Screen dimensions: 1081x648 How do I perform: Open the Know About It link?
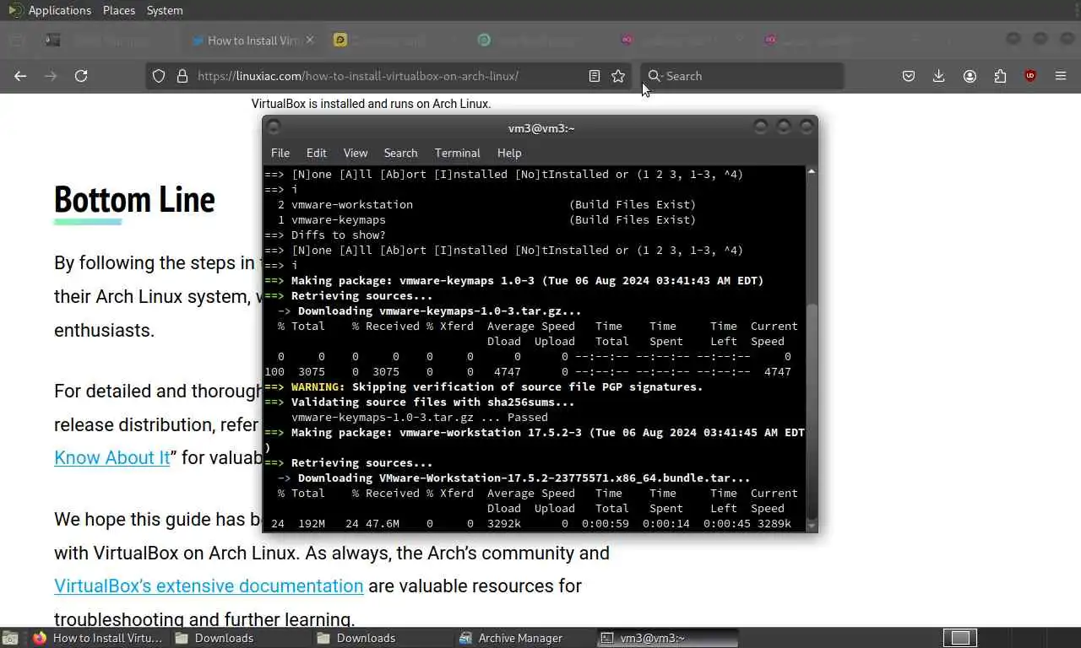(x=112, y=457)
